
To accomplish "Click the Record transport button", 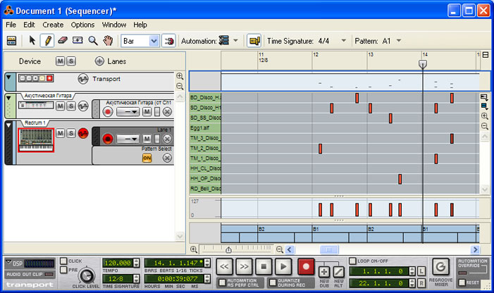I will (306, 266).
